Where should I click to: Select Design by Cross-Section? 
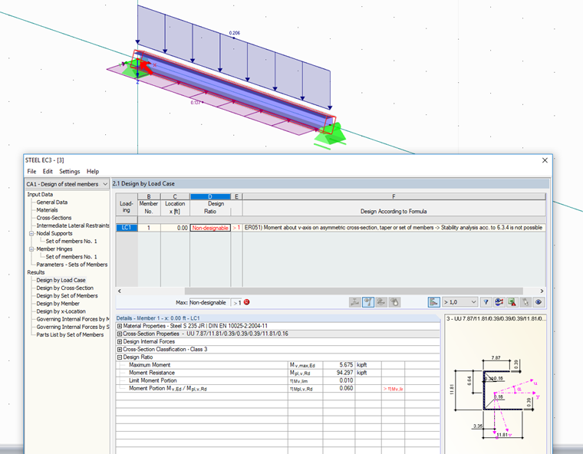64,288
